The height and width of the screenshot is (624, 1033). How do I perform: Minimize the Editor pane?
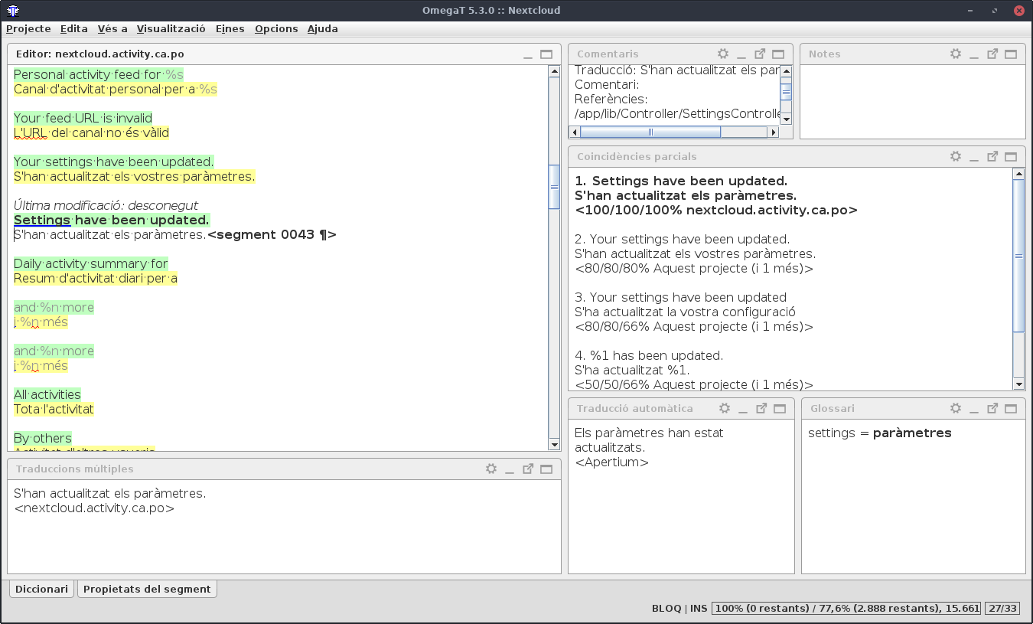[528, 54]
